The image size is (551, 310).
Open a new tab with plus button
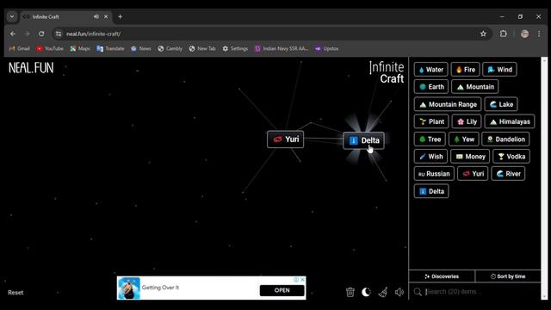point(121,16)
